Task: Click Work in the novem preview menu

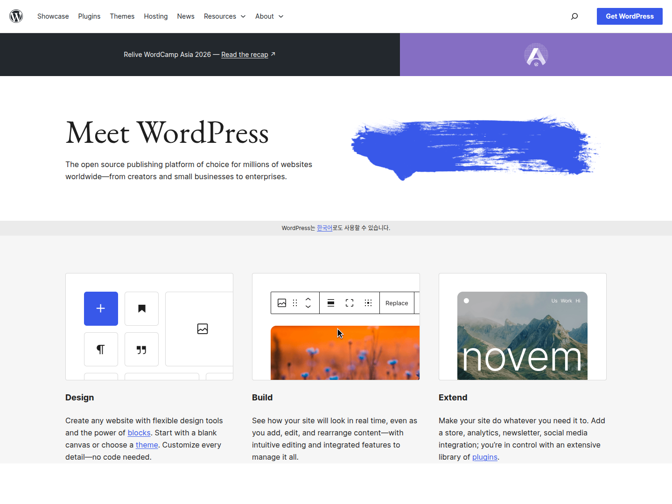Action: 566,301
